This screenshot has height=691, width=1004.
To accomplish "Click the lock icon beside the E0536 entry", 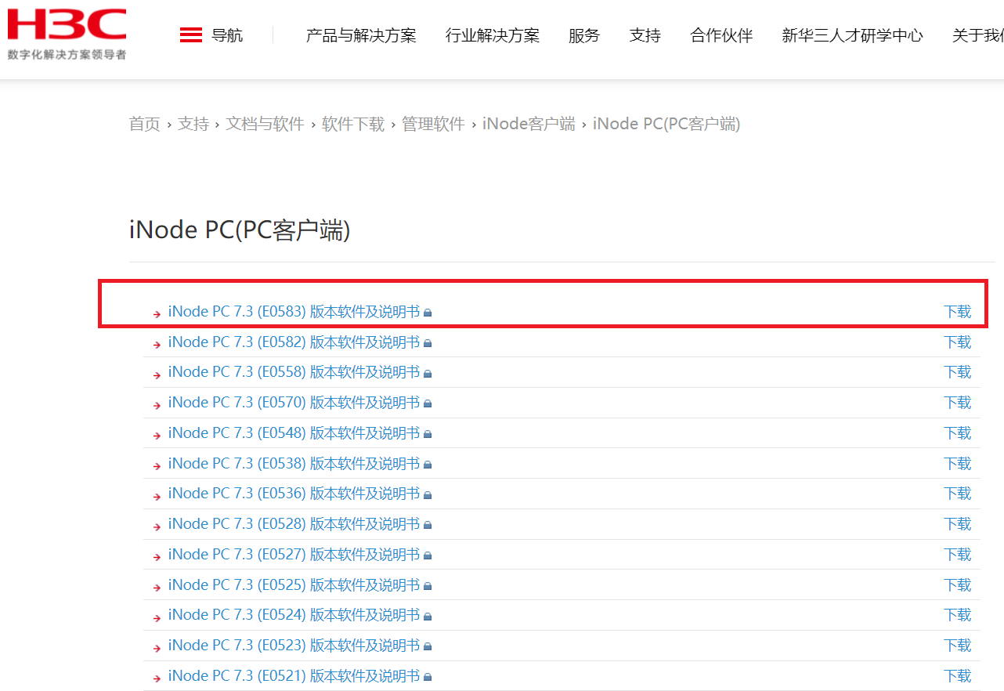I will pyautogui.click(x=428, y=494).
